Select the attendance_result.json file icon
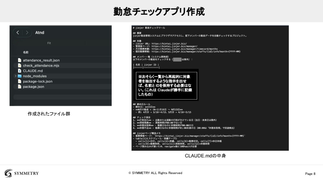This screenshot has height=180, width=323. click(20, 60)
